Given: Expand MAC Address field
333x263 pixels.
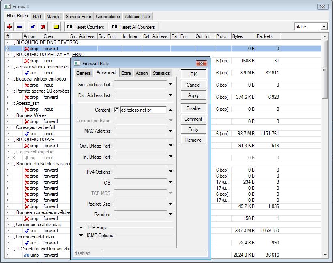Looking at the screenshot, I should click(170, 131).
